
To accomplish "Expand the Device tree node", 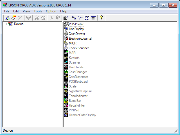I will (5, 24).
